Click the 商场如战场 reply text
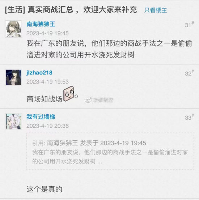Screen dimensions: 199x200 (x=44, y=99)
